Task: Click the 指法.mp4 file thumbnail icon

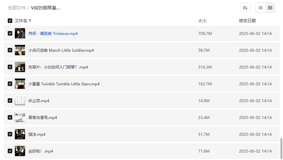Action: coord(20,134)
